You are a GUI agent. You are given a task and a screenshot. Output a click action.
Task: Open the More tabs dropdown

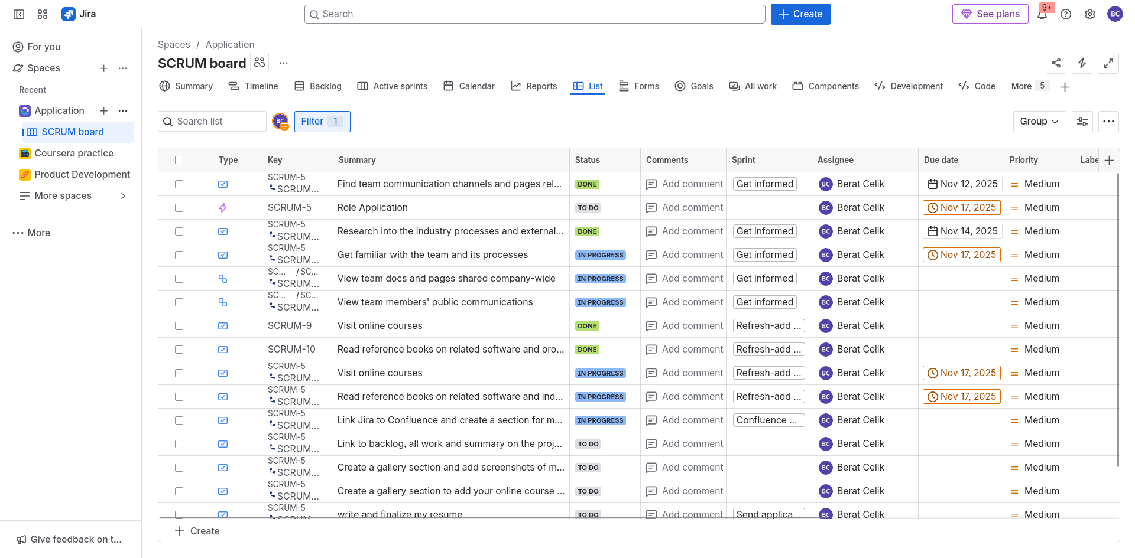1029,86
